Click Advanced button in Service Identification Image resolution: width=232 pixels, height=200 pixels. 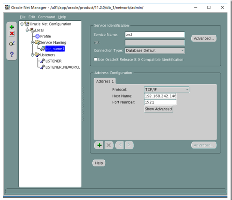point(204,38)
